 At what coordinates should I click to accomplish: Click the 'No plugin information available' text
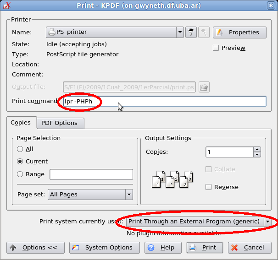[x=174, y=233]
